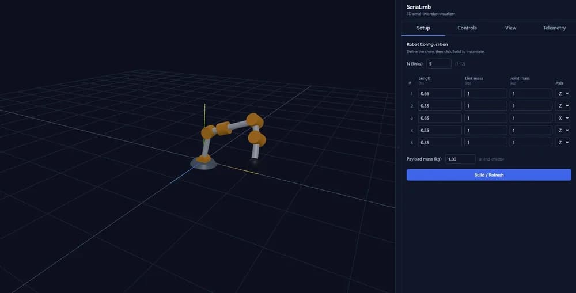Edit length field of link 1
576x293 pixels.
click(x=439, y=94)
